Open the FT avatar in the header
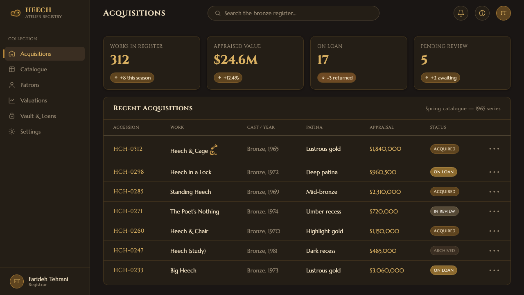This screenshot has width=524, height=295. tap(504, 13)
